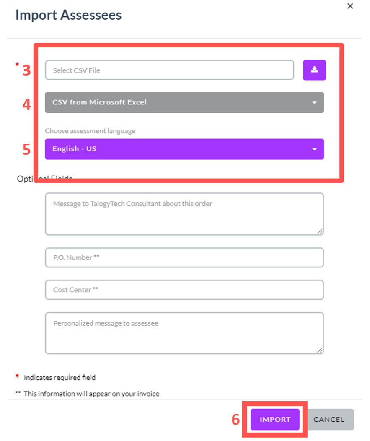Click the invoice information footnote text

91,394
